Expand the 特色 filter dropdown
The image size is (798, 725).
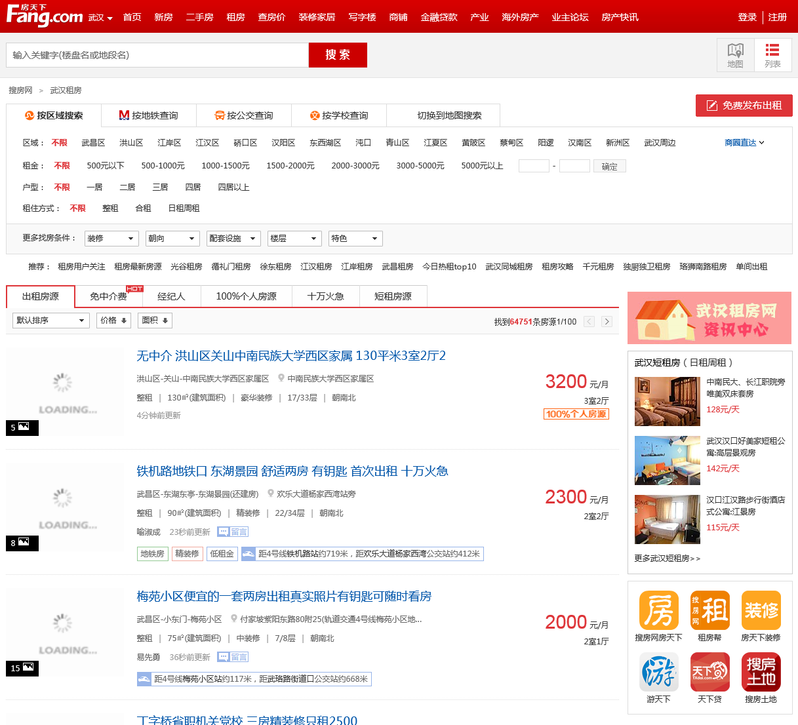pyautogui.click(x=355, y=239)
